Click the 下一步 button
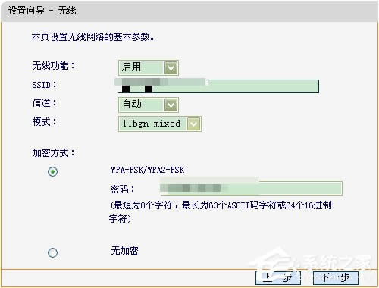Viewport: 379px width, 288px height. point(336,277)
